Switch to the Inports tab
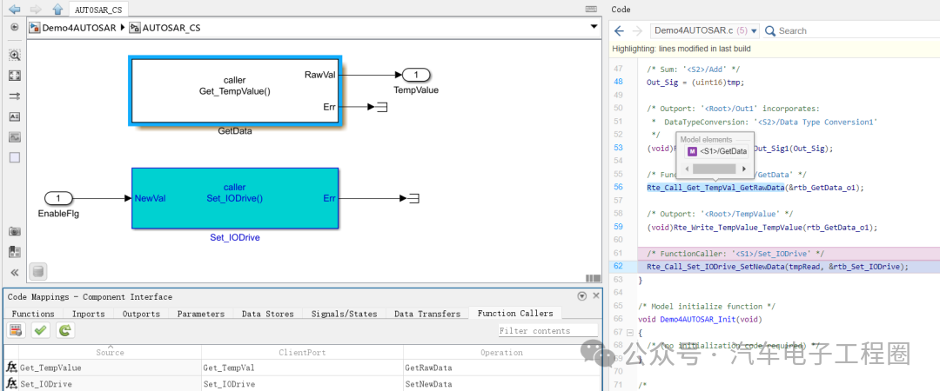Image resolution: width=940 pixels, height=391 pixels. pyautogui.click(x=88, y=314)
